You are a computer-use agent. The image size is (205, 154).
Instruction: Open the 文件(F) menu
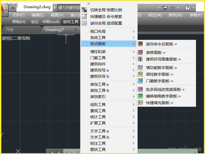pos(18,15)
